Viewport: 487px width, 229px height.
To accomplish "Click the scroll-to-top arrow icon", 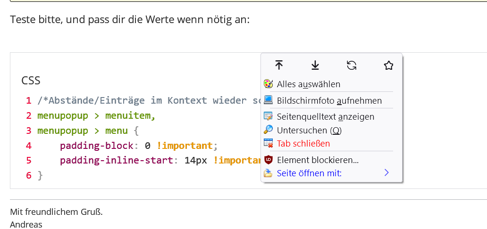I will coord(279,65).
